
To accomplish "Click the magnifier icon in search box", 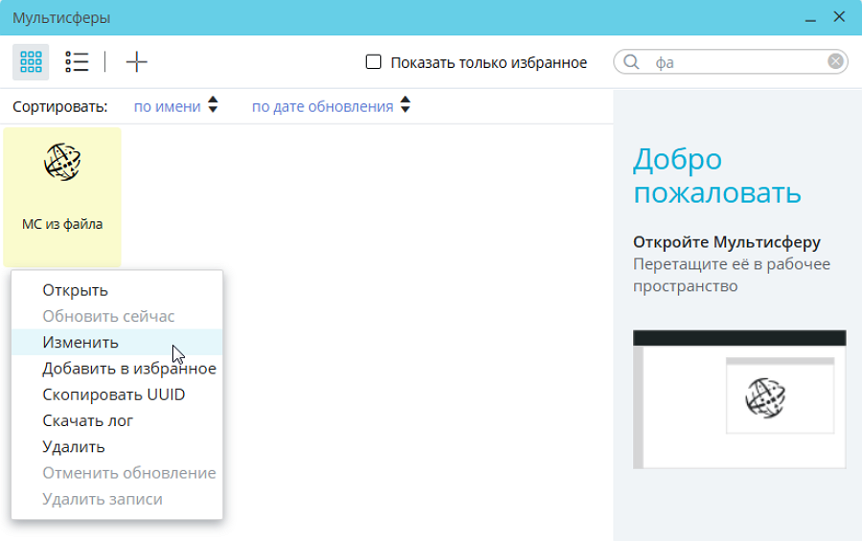I will 631,62.
